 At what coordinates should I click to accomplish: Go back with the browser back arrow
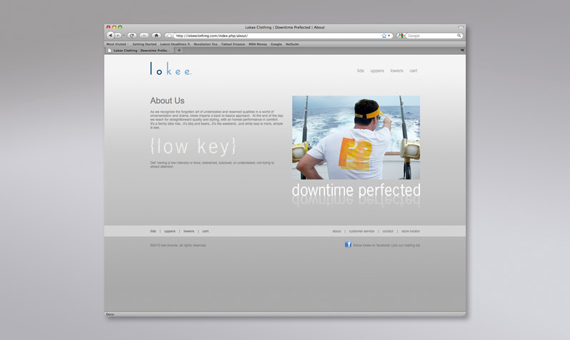point(110,36)
